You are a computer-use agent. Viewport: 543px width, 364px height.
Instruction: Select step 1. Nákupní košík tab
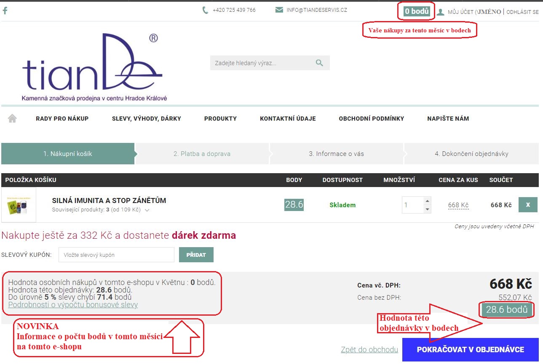click(x=68, y=153)
